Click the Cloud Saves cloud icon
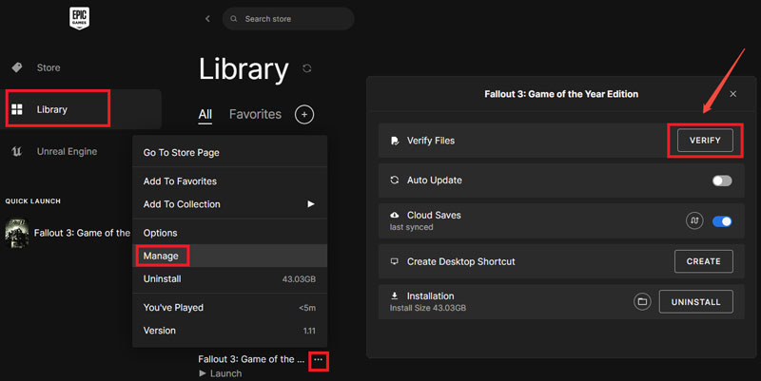Screen dimensions: 761x381 click(395, 216)
